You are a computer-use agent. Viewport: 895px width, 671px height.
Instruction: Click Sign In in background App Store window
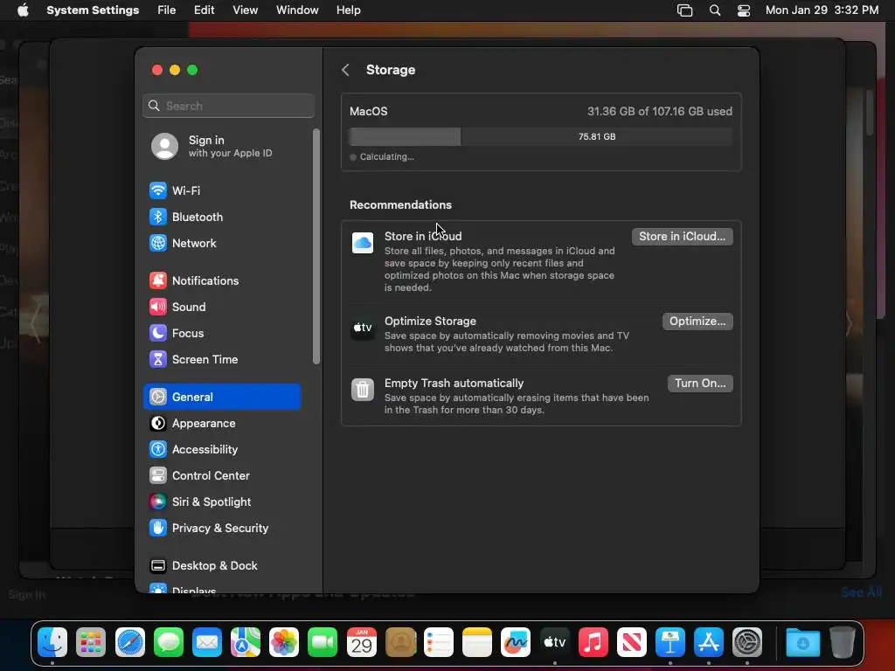(26, 594)
